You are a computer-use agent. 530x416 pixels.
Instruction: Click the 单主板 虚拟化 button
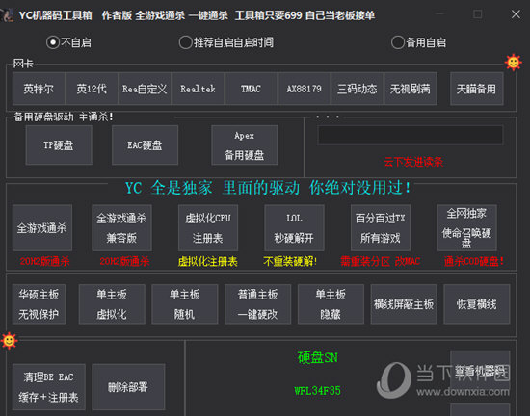click(x=112, y=304)
